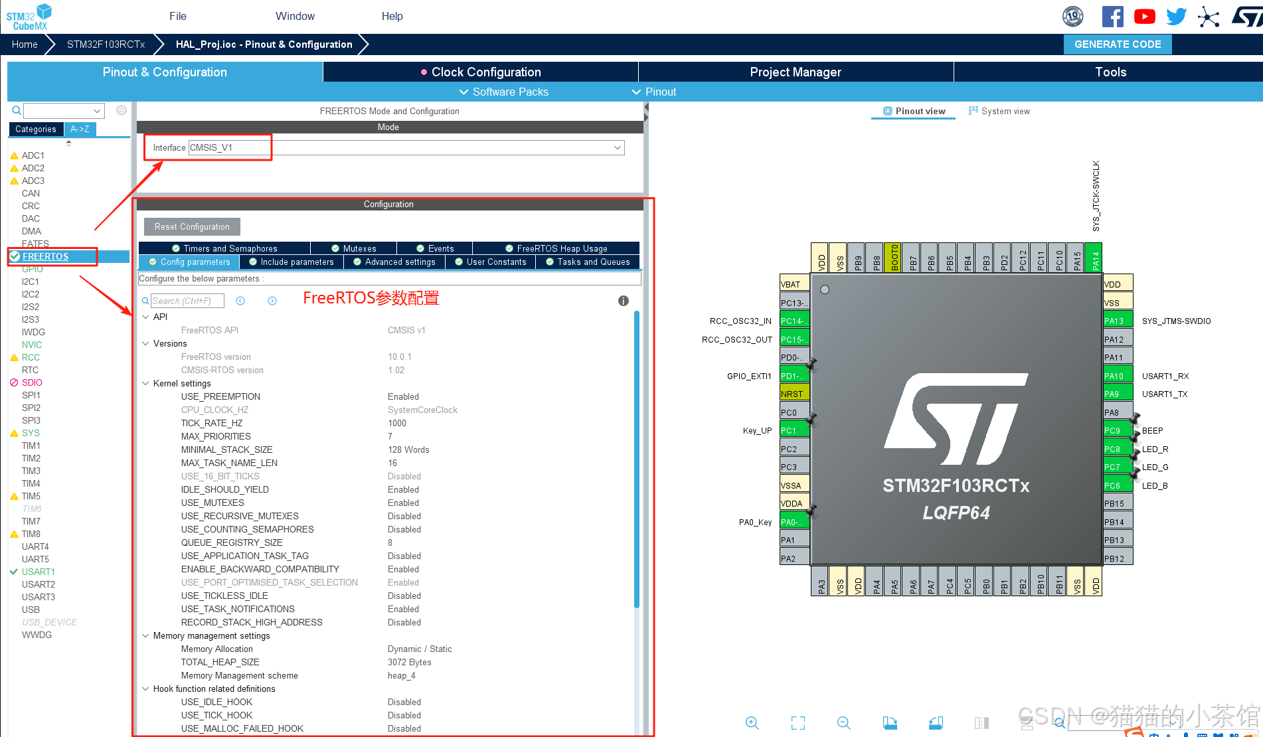
Task: Go to Home breadcrumb
Action: pos(25,44)
